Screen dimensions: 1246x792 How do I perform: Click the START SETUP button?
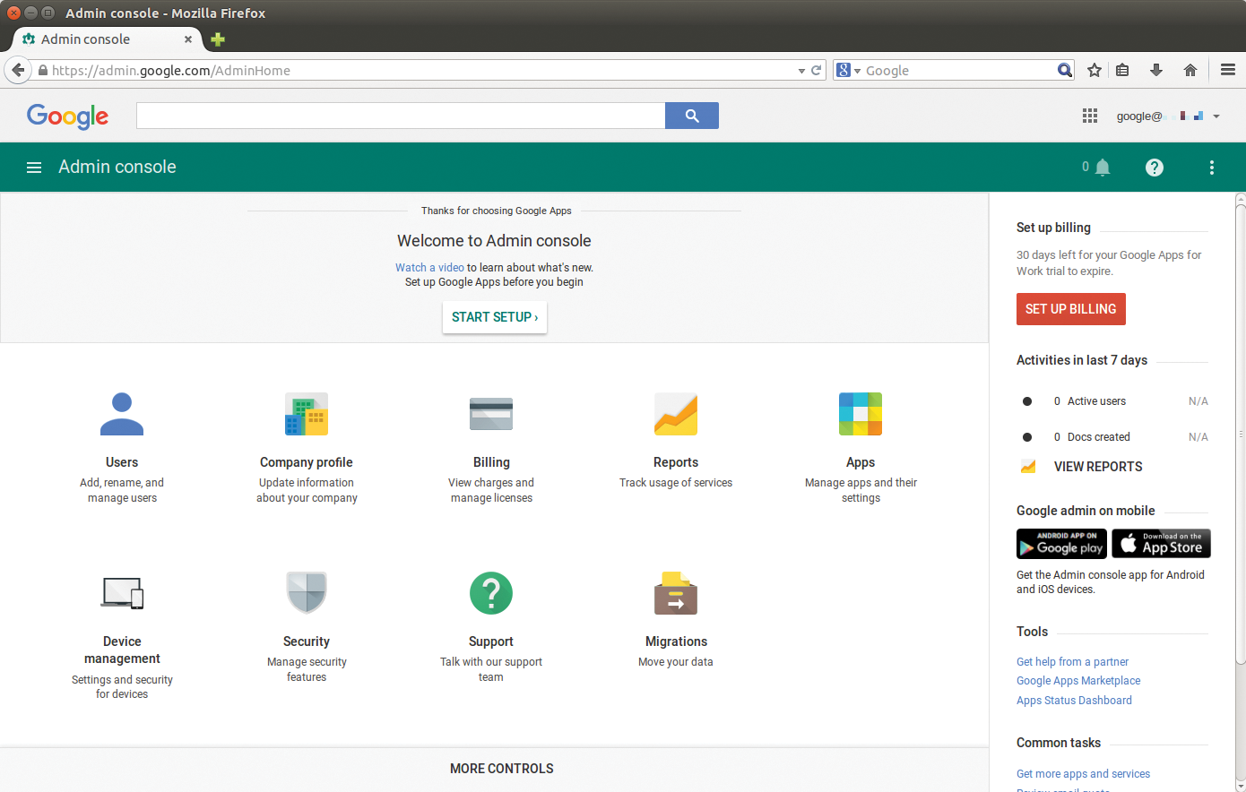coord(495,317)
